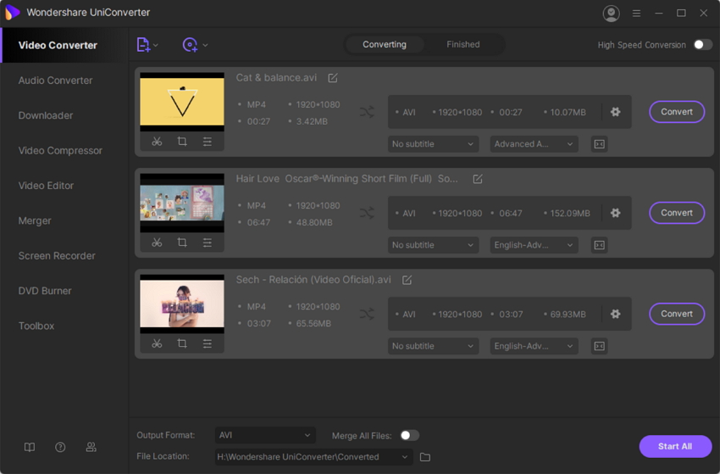Open Video Compressor in sidebar
Image resolution: width=720 pixels, height=474 pixels.
[x=60, y=151]
